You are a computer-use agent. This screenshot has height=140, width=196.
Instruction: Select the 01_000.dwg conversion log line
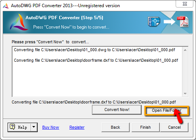tap(94, 50)
